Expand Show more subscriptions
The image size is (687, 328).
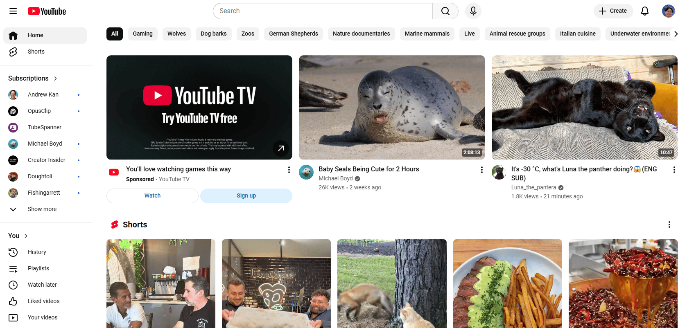pyautogui.click(x=42, y=209)
